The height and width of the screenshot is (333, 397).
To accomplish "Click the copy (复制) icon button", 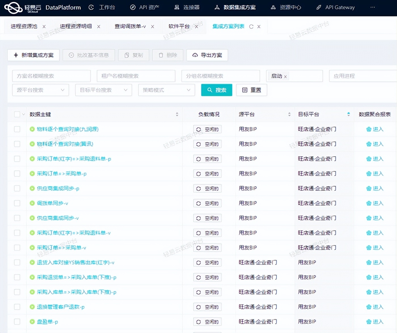I will pyautogui.click(x=126, y=55).
